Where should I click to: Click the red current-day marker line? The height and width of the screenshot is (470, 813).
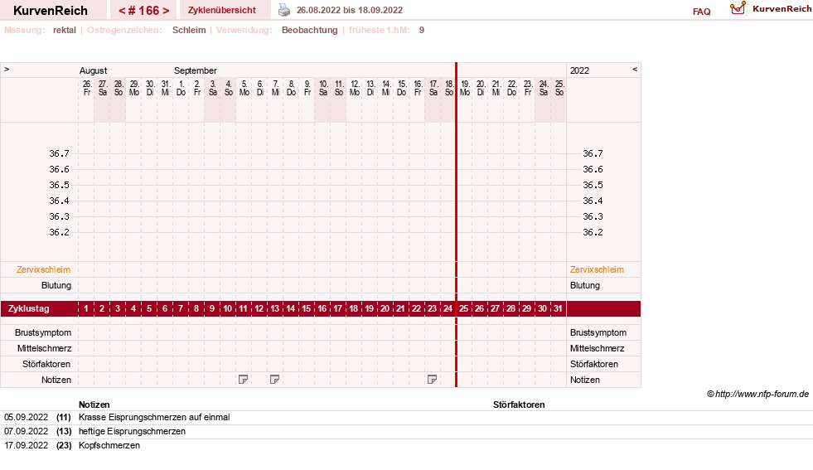click(457, 225)
